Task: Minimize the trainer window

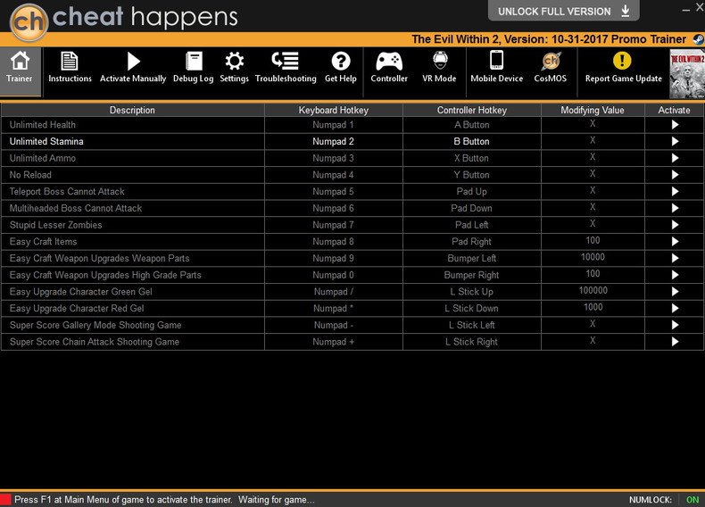Action: (x=685, y=9)
